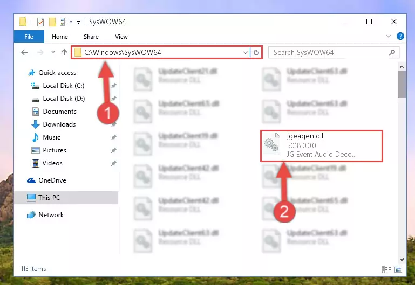The width and height of the screenshot is (415, 285).
Task: Click the scrollbar down arrow
Action: point(402,260)
